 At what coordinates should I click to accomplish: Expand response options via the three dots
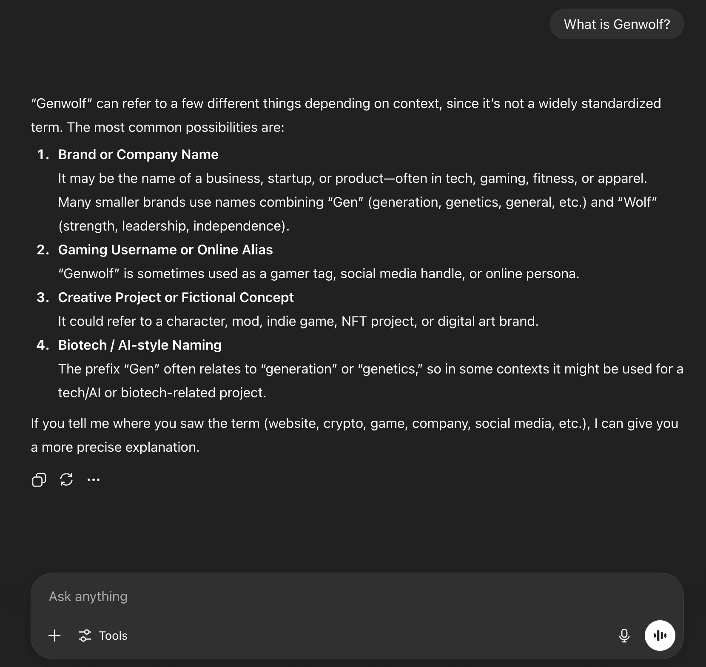pyautogui.click(x=94, y=480)
